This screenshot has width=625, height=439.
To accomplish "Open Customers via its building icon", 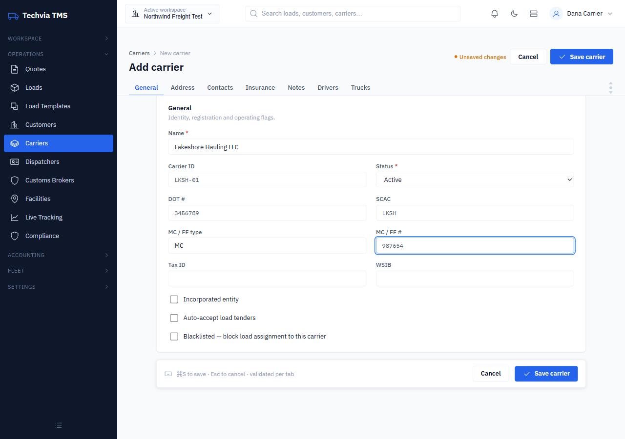I will 15,125.
